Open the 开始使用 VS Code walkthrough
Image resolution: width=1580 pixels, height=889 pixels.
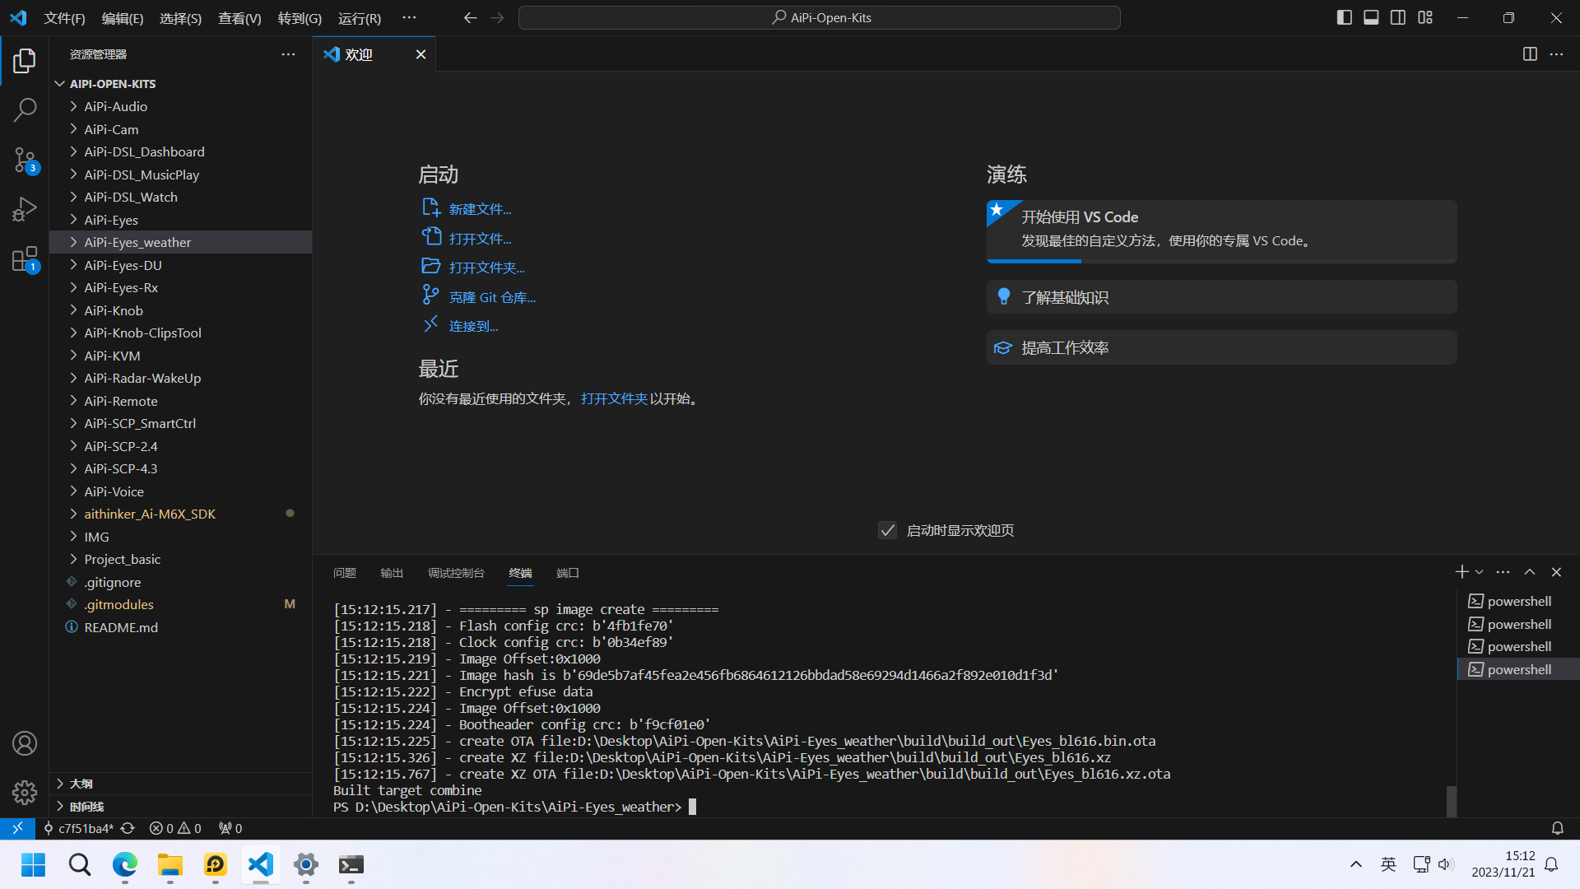pos(1221,230)
